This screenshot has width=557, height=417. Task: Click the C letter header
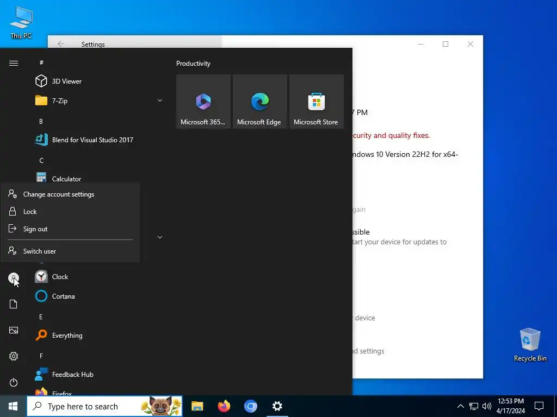41,160
